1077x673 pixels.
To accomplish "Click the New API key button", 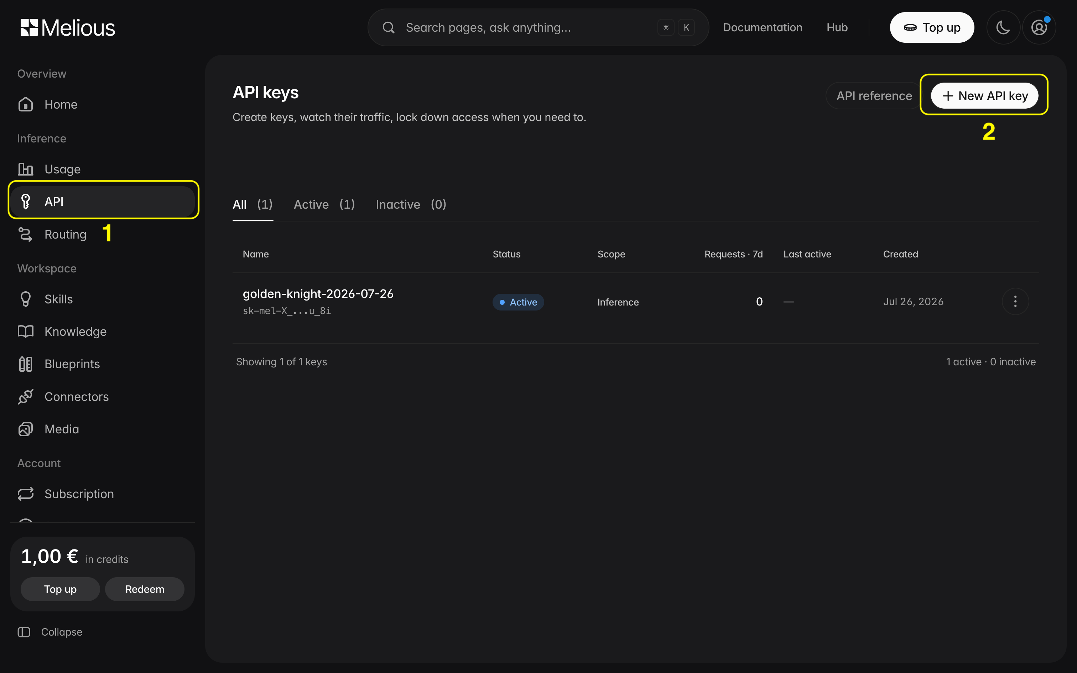I will (984, 96).
